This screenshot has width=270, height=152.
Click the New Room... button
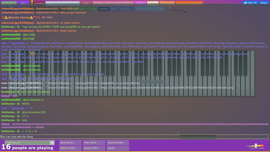click(x=70, y=143)
